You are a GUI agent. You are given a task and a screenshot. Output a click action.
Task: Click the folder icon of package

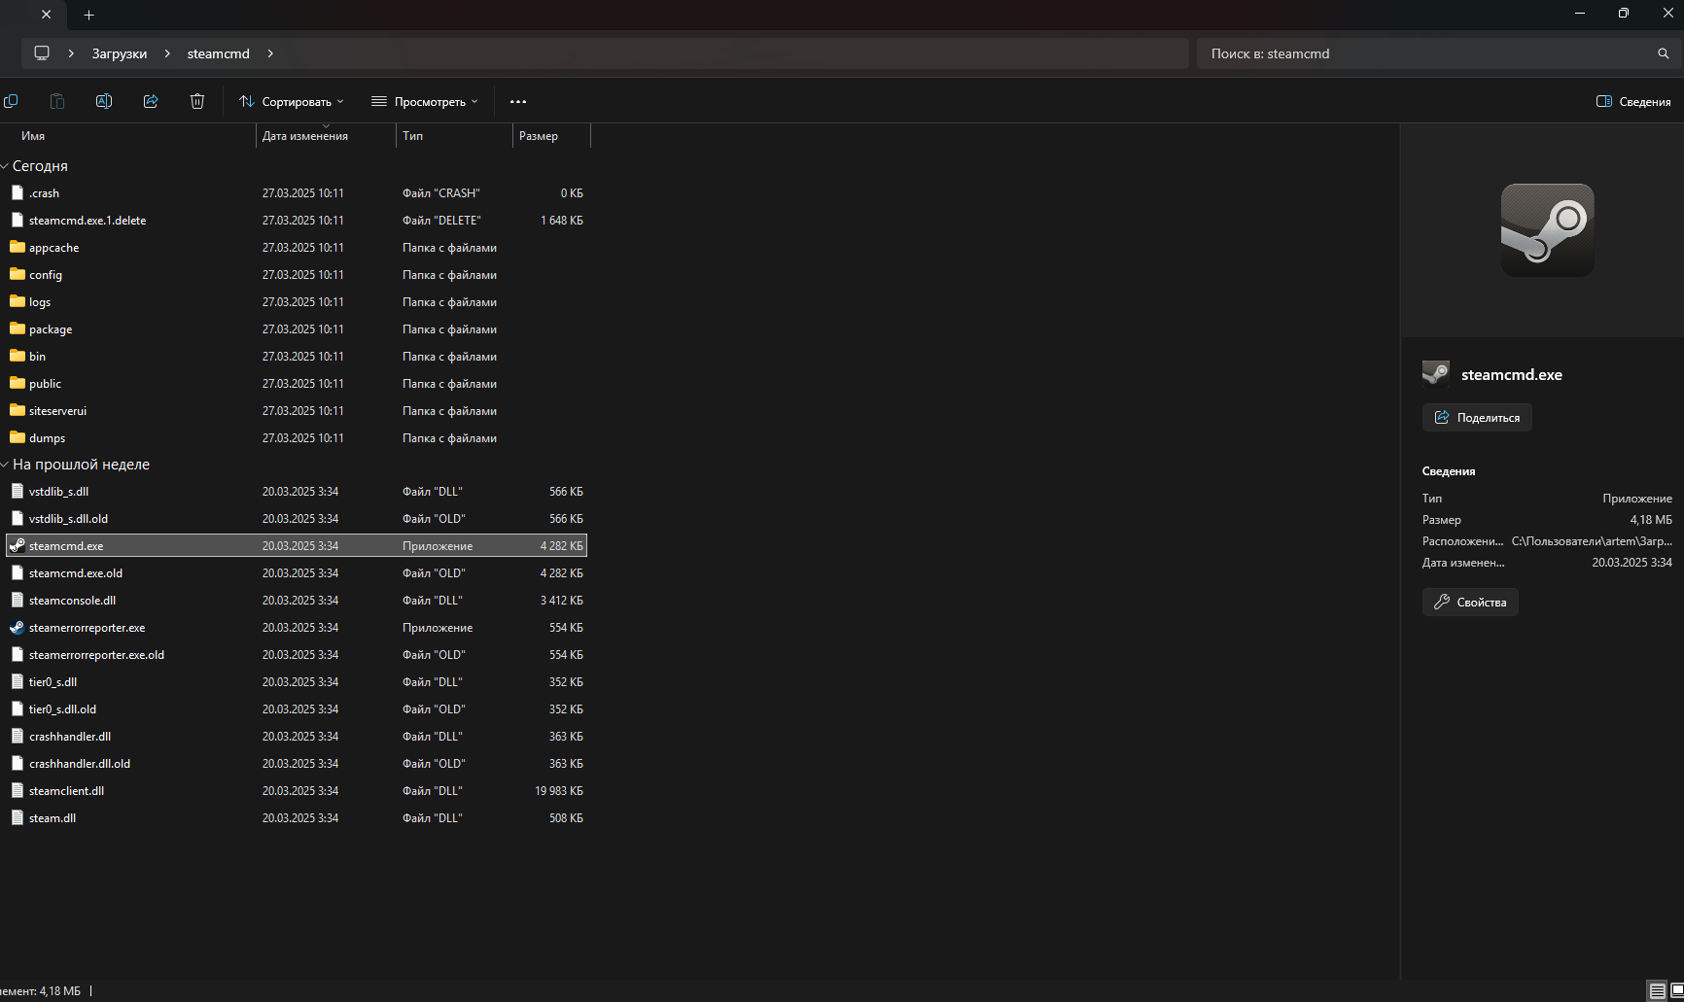coord(18,328)
